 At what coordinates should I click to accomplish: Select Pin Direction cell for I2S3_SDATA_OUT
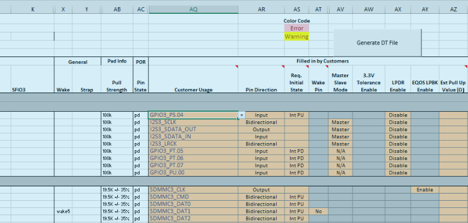(261, 129)
